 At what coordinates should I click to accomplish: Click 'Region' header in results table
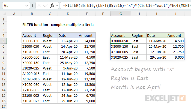point(139,35)
